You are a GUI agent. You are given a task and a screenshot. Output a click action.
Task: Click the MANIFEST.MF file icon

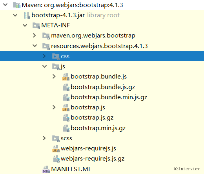point(46,169)
